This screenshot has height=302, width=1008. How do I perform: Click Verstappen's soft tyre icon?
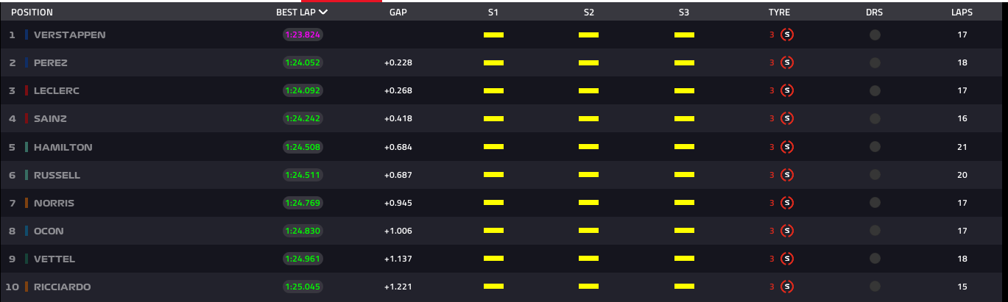coord(786,35)
